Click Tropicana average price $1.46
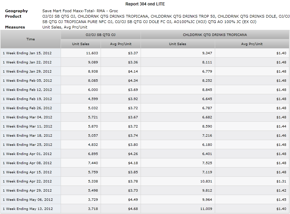The width and height of the screenshot is (290, 214). (x=281, y=136)
